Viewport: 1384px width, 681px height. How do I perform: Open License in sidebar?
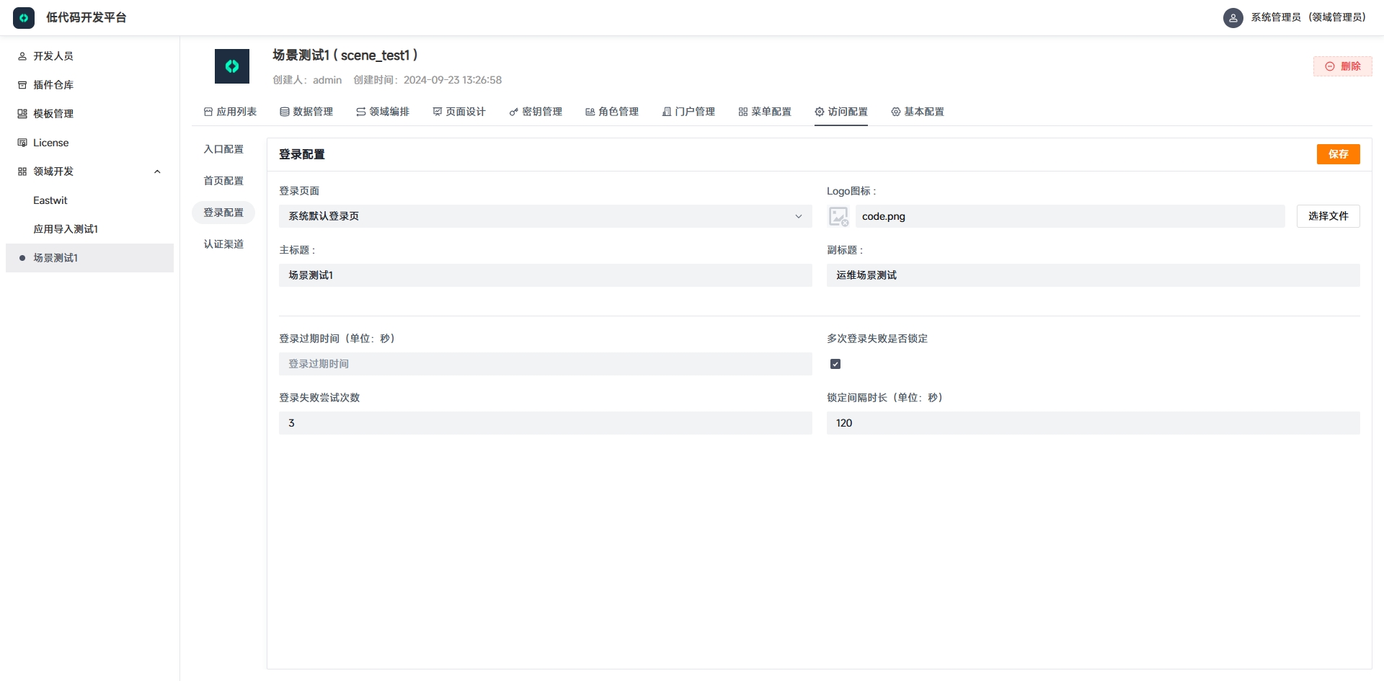[x=89, y=143]
